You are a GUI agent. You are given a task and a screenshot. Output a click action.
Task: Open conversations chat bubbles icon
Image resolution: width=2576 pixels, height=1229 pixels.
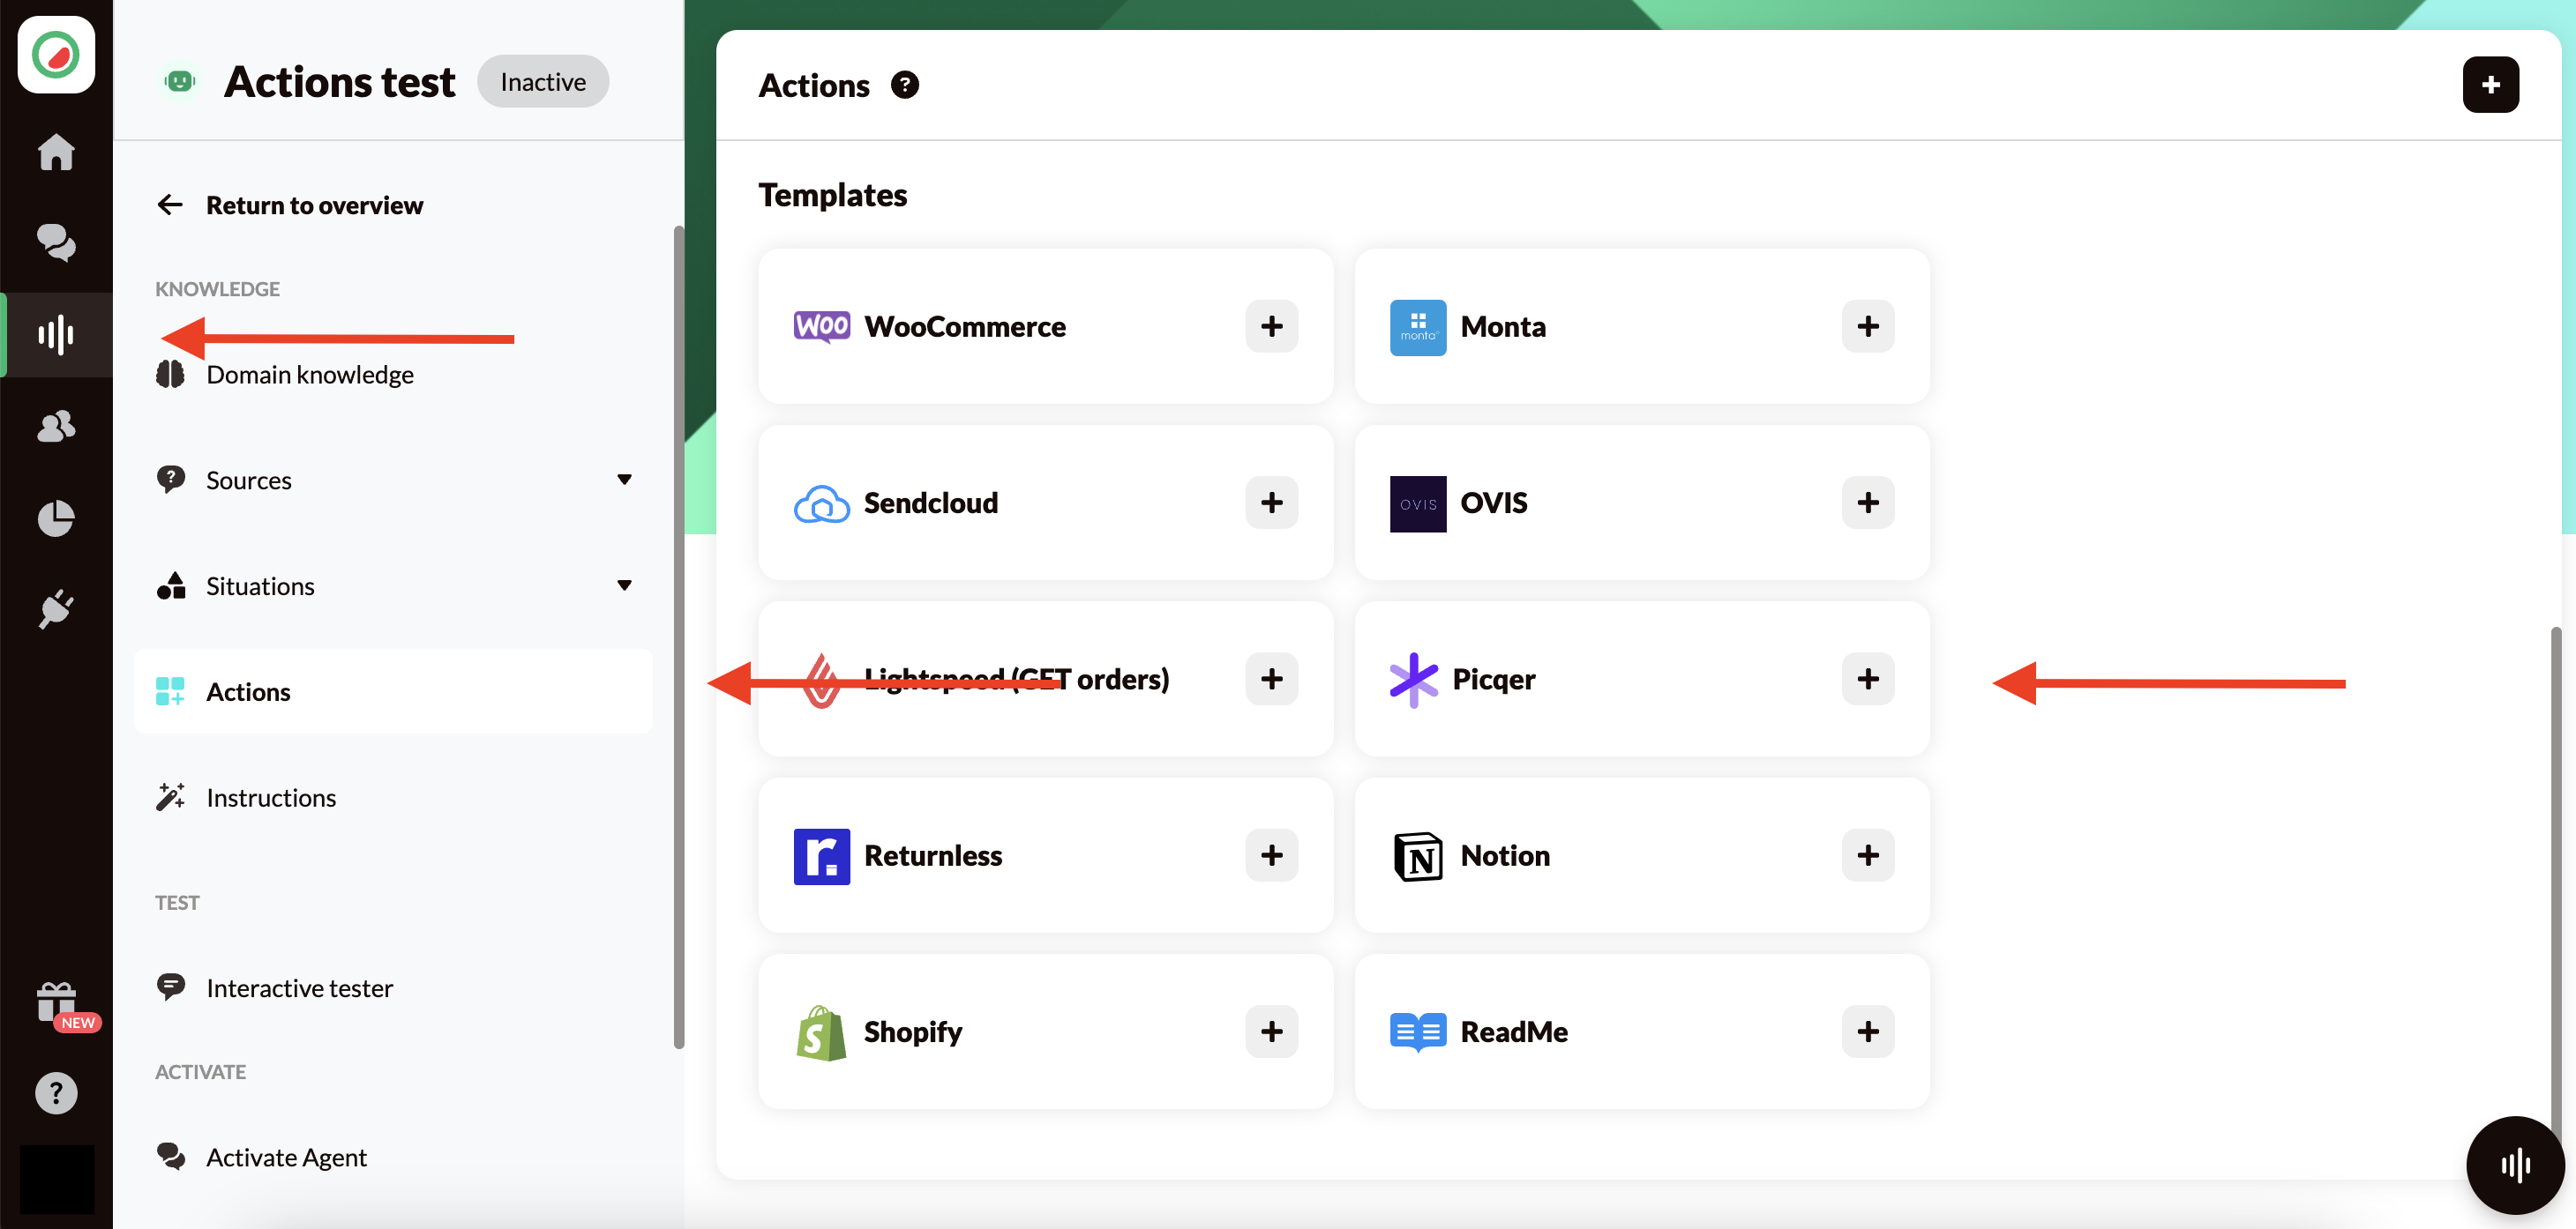[56, 242]
